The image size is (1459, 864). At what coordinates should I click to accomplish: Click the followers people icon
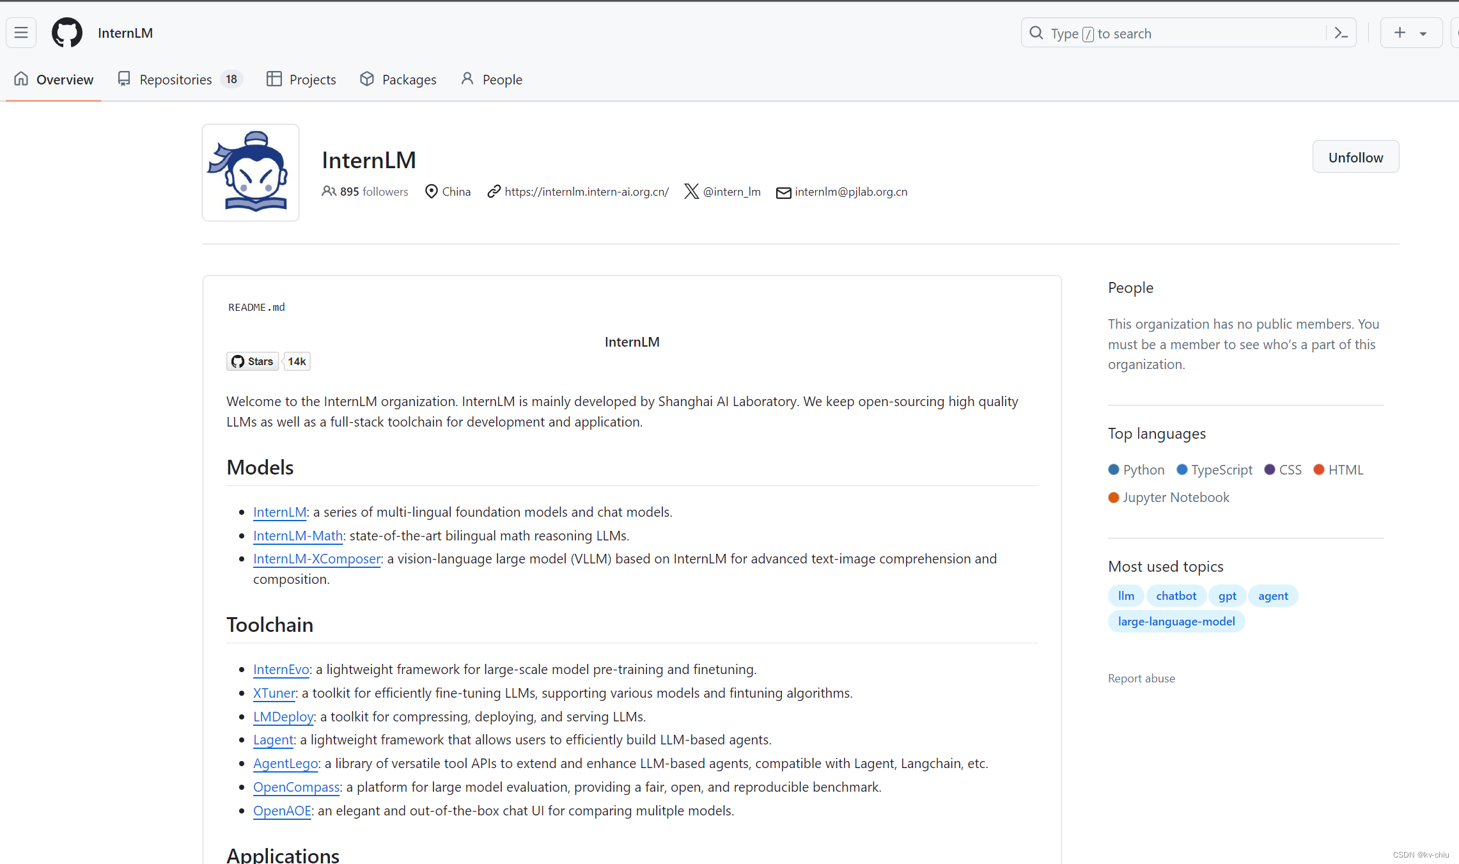click(329, 191)
